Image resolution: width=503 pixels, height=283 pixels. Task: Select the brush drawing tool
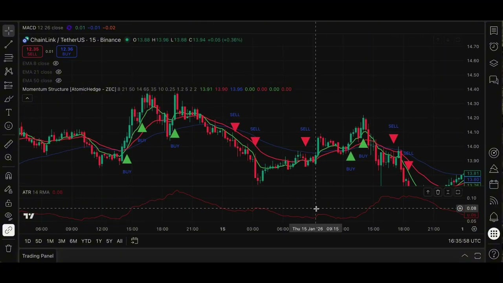(9, 99)
